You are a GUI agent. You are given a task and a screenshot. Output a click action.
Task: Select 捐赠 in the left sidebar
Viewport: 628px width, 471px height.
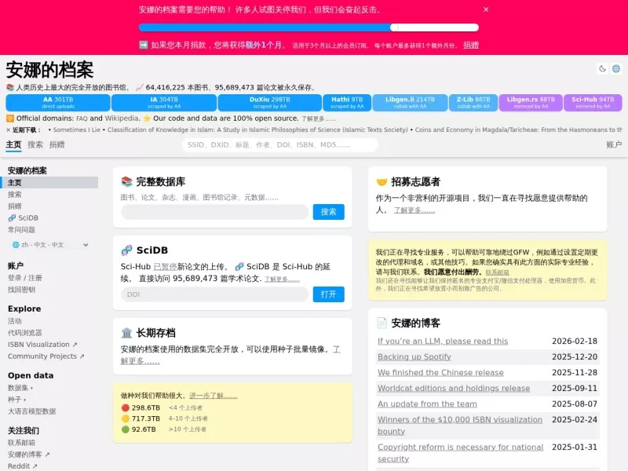[14, 206]
